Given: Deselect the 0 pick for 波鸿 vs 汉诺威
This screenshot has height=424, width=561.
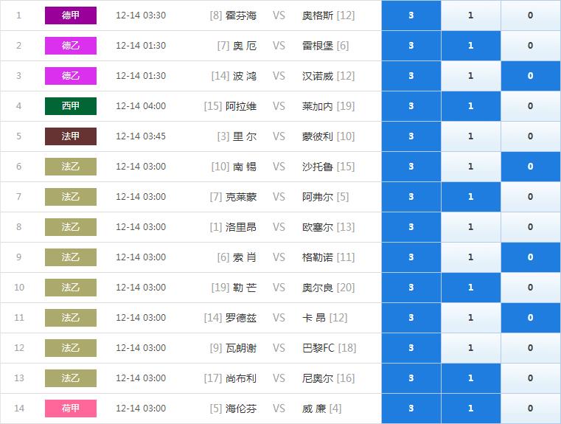Looking at the screenshot, I should coord(531,76).
